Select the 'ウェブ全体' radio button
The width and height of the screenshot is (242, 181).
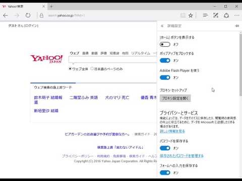[70, 69]
